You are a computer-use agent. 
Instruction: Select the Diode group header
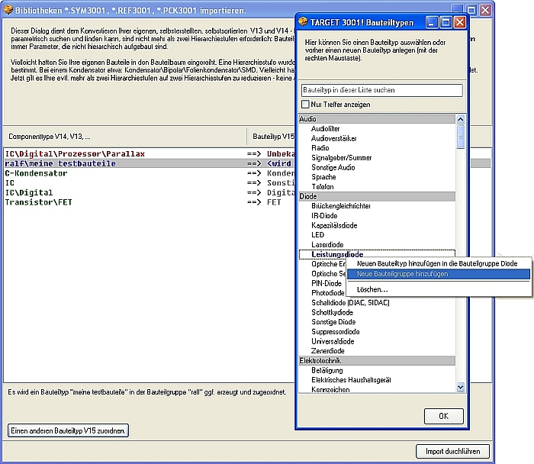coord(376,196)
